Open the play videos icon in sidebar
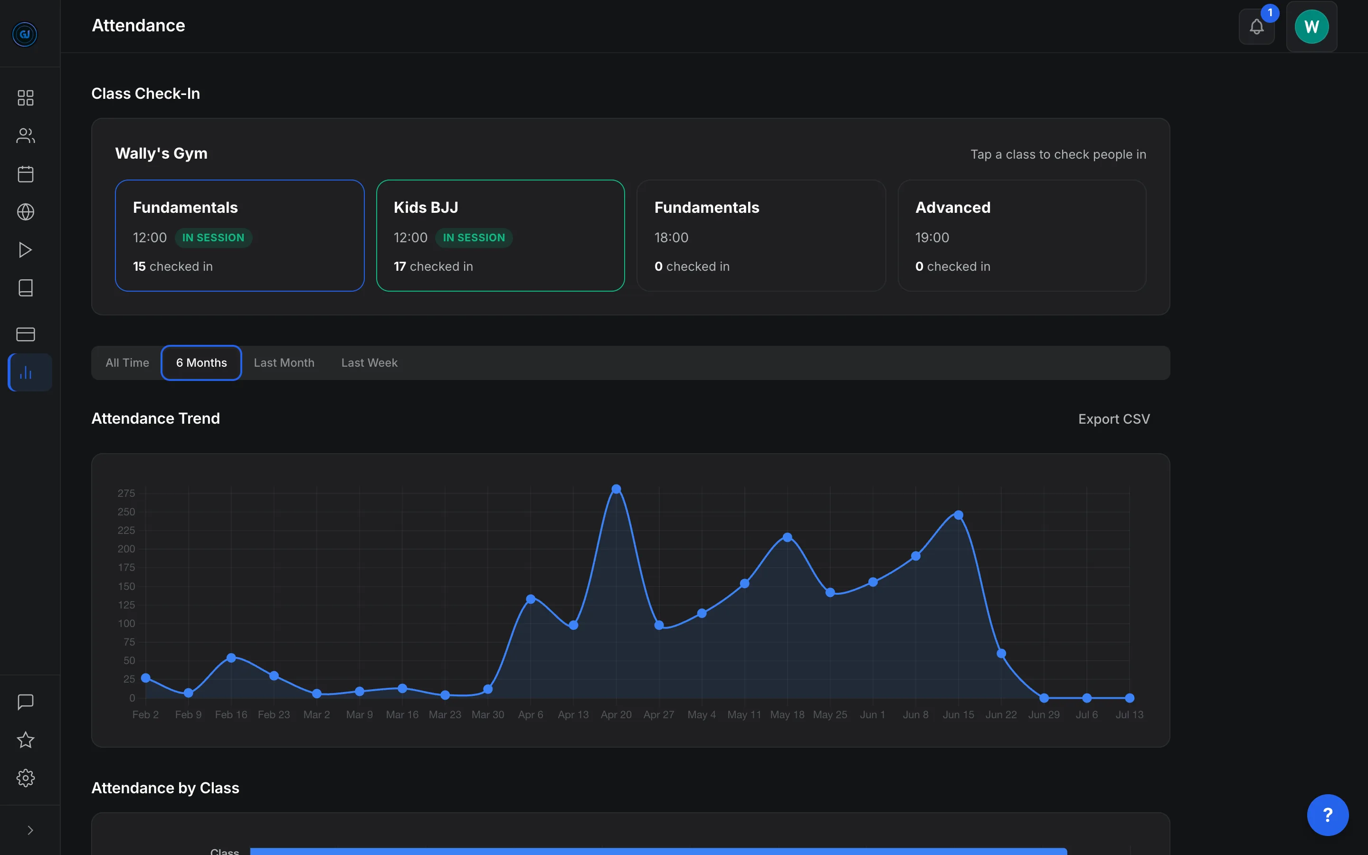 click(26, 249)
